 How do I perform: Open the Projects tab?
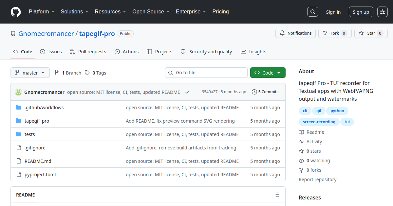click(x=159, y=52)
